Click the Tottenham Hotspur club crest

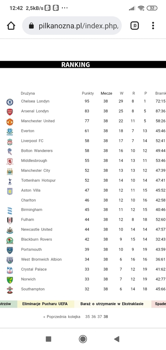(10, 181)
